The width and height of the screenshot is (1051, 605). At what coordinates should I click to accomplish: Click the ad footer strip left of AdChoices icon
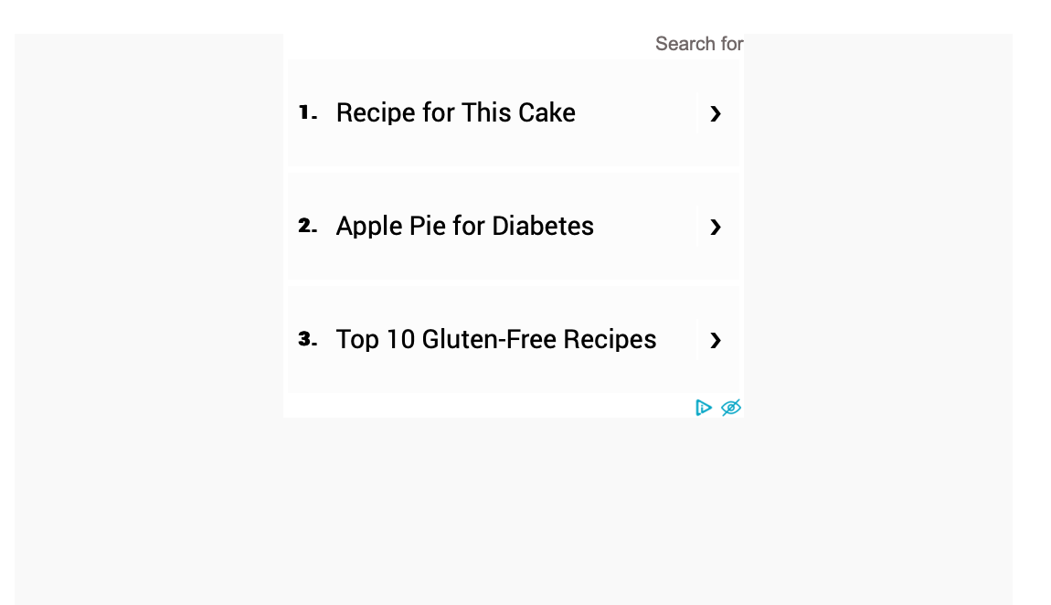click(484, 407)
